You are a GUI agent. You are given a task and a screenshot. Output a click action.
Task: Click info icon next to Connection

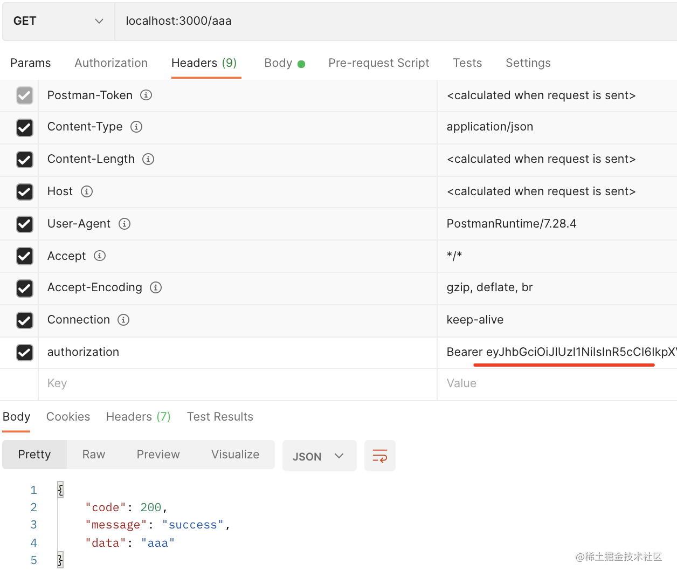pos(123,320)
